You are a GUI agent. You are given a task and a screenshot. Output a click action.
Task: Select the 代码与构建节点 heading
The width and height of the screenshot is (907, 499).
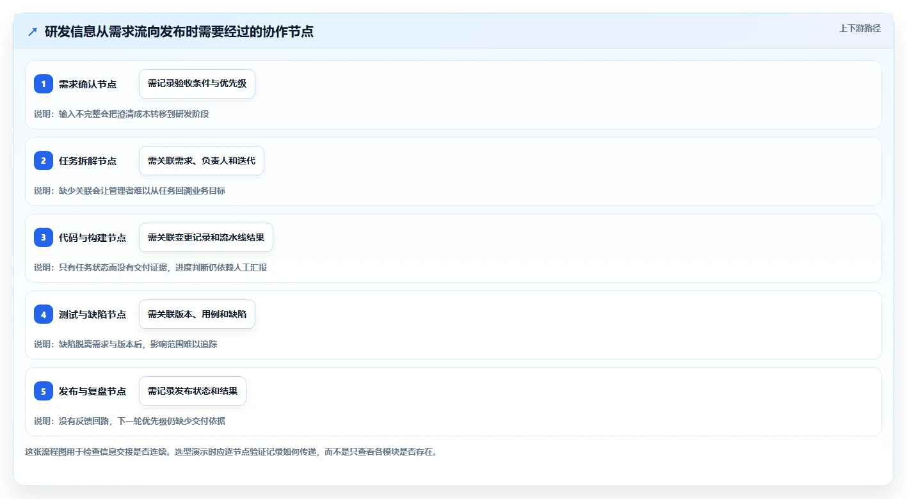(x=92, y=237)
